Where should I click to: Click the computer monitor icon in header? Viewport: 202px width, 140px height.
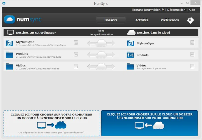[x=10, y=33]
